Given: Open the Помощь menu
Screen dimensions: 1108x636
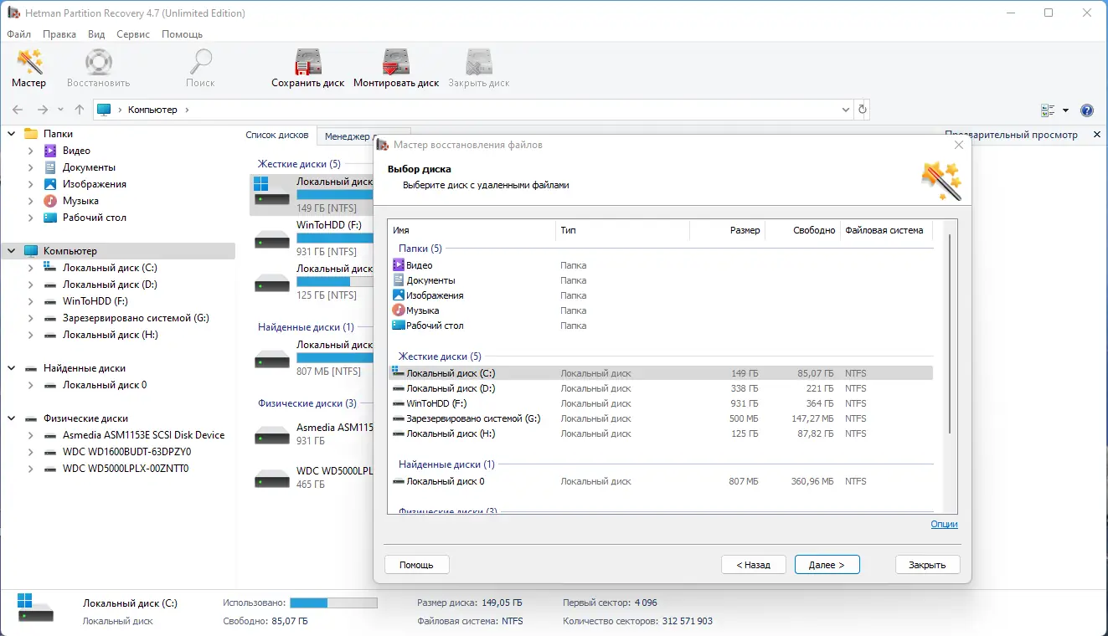Looking at the screenshot, I should click(x=182, y=34).
